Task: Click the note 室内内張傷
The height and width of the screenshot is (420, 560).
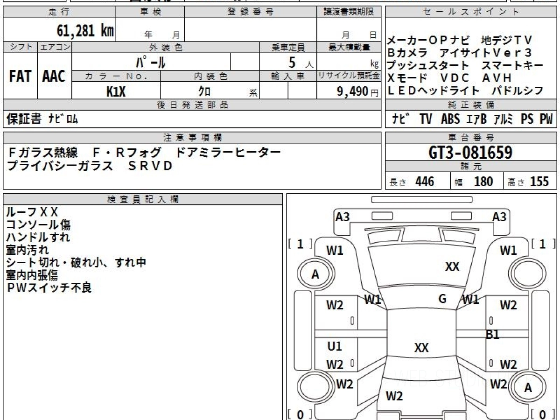Action: pos(32,275)
